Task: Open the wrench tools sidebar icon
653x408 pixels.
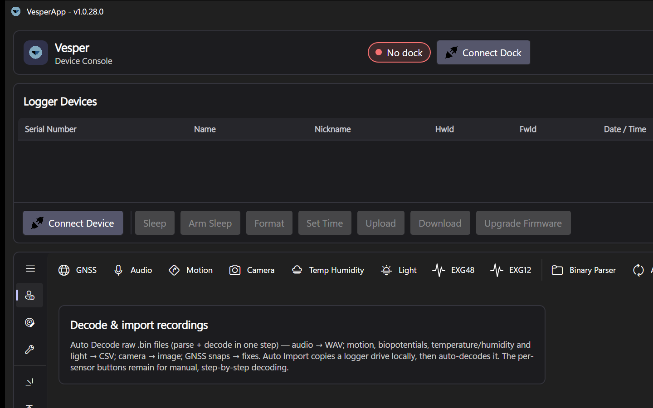Action: coord(30,350)
